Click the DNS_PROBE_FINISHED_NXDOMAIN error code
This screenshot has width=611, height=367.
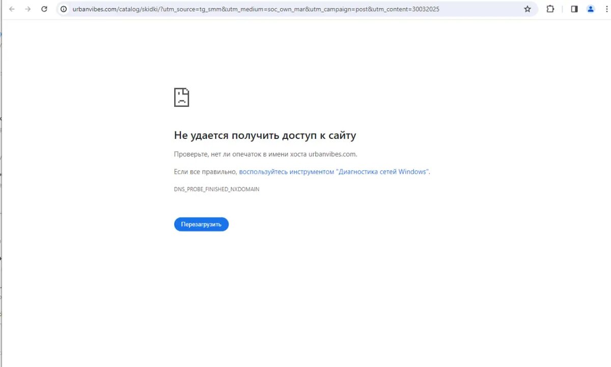click(x=217, y=189)
